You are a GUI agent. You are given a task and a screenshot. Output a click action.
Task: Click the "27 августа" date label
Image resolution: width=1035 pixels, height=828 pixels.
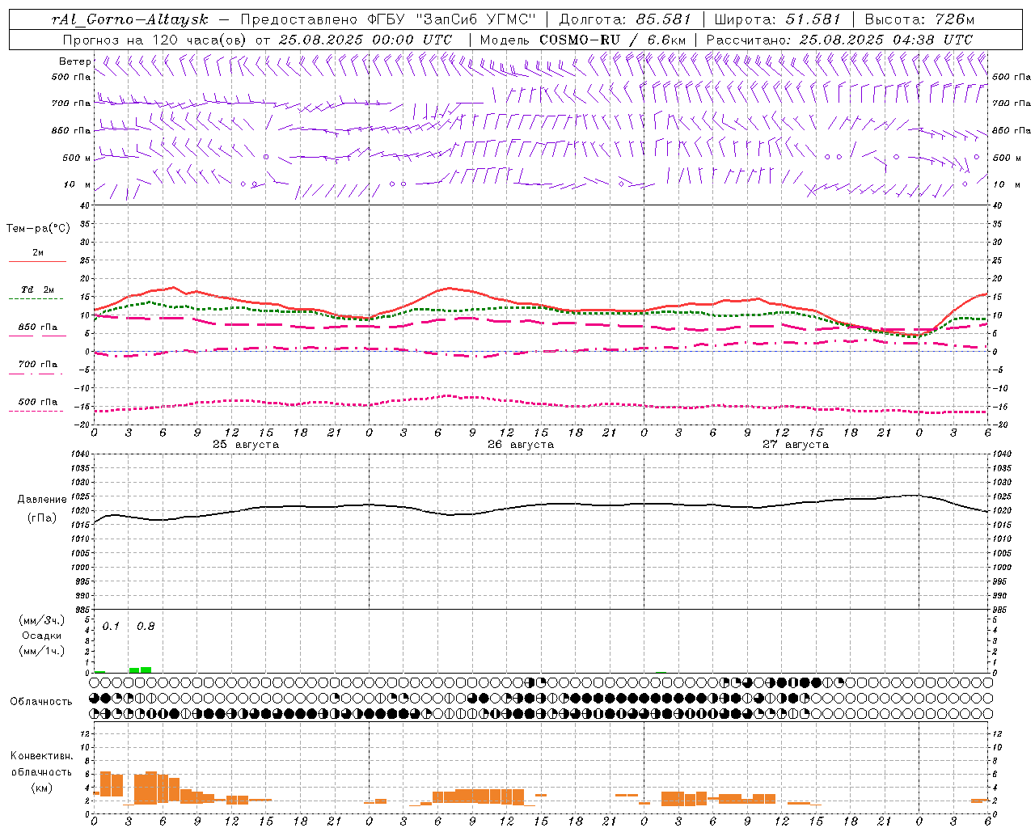coord(796,445)
